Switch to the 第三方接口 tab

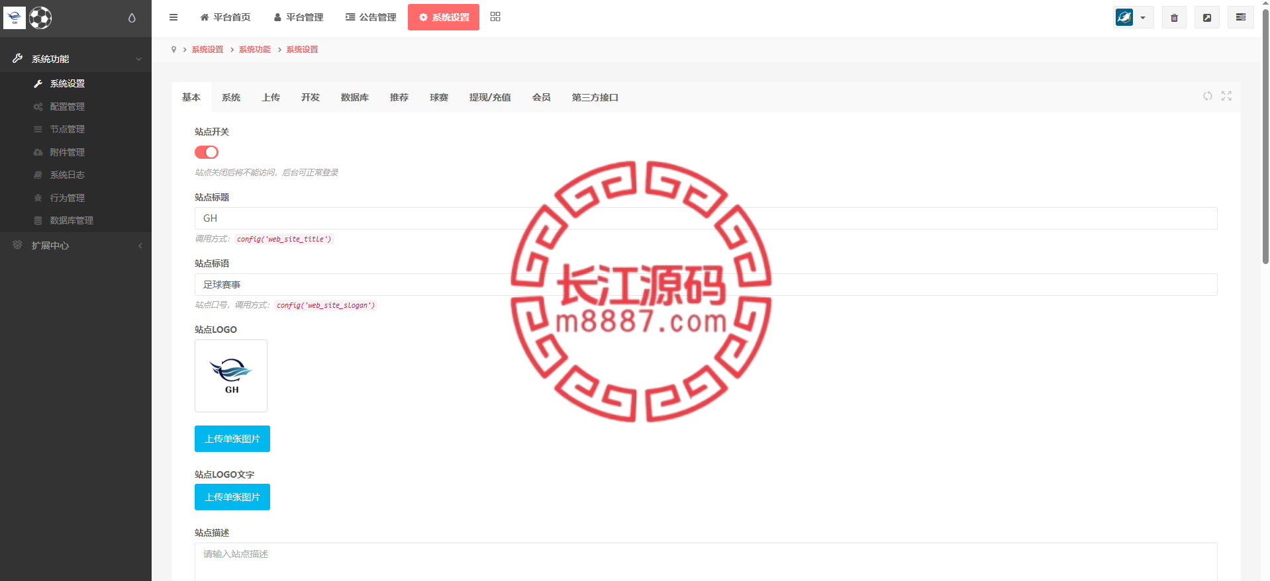(595, 97)
